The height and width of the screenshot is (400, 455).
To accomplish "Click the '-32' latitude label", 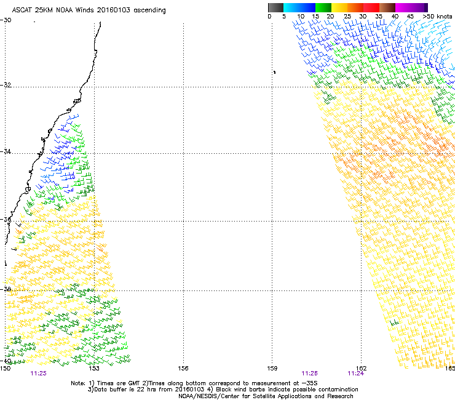I will [6, 85].
